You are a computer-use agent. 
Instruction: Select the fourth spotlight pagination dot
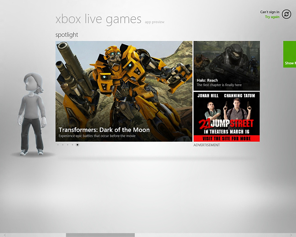tap(72, 145)
